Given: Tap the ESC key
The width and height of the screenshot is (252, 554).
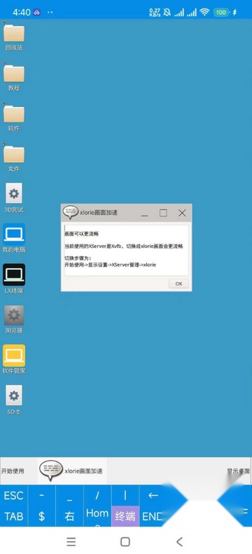Looking at the screenshot, I should [14, 495].
